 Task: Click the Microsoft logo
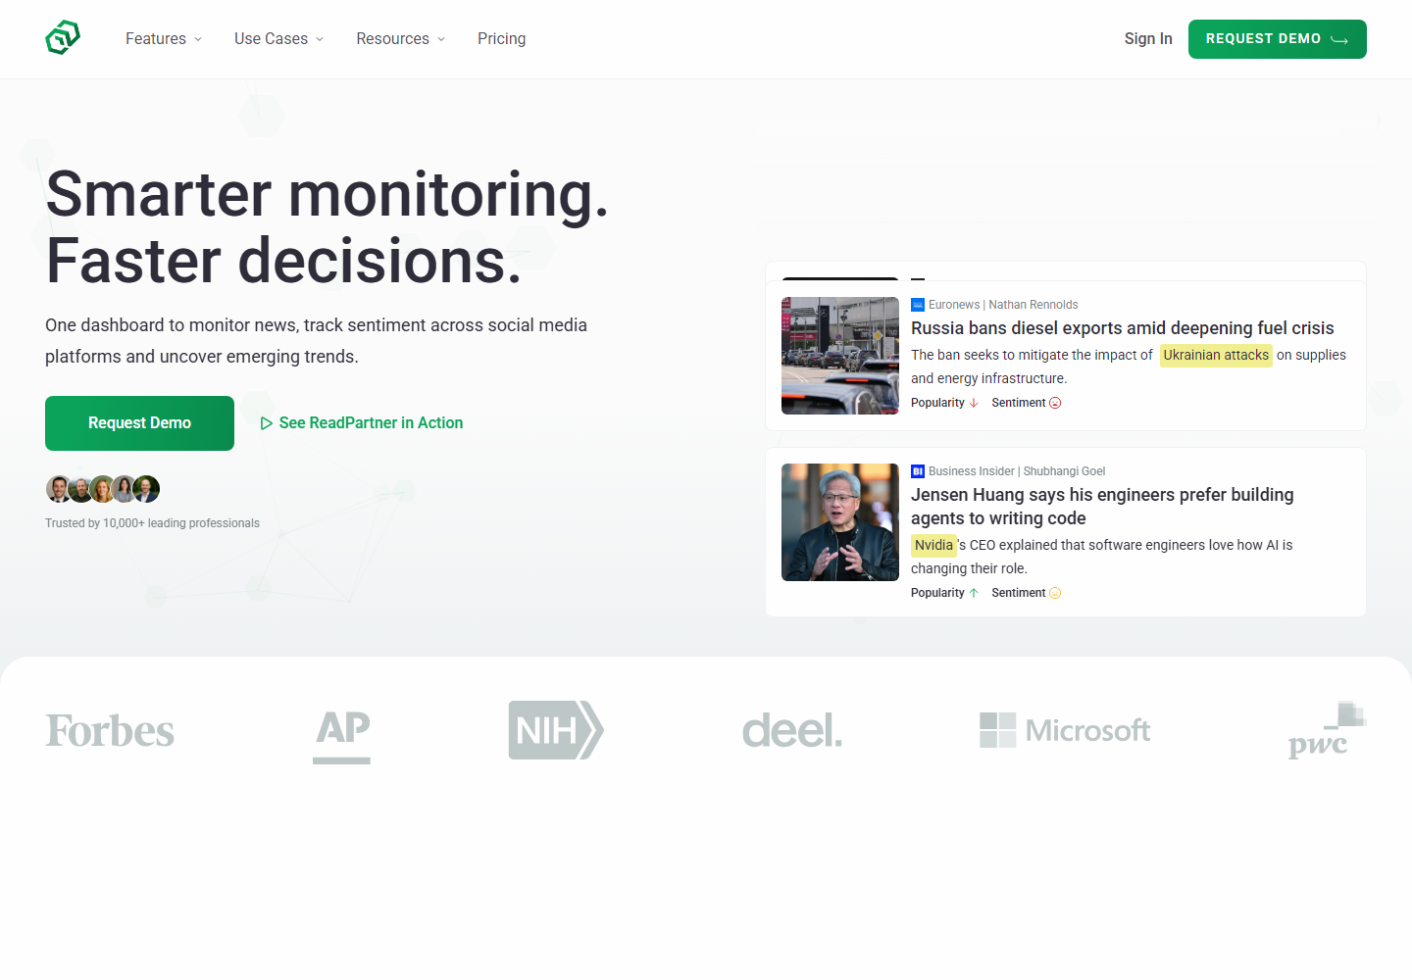click(1065, 730)
